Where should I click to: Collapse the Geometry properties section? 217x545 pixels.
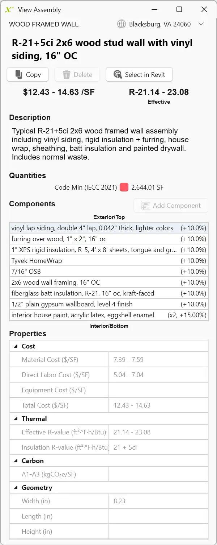[x=16, y=488]
